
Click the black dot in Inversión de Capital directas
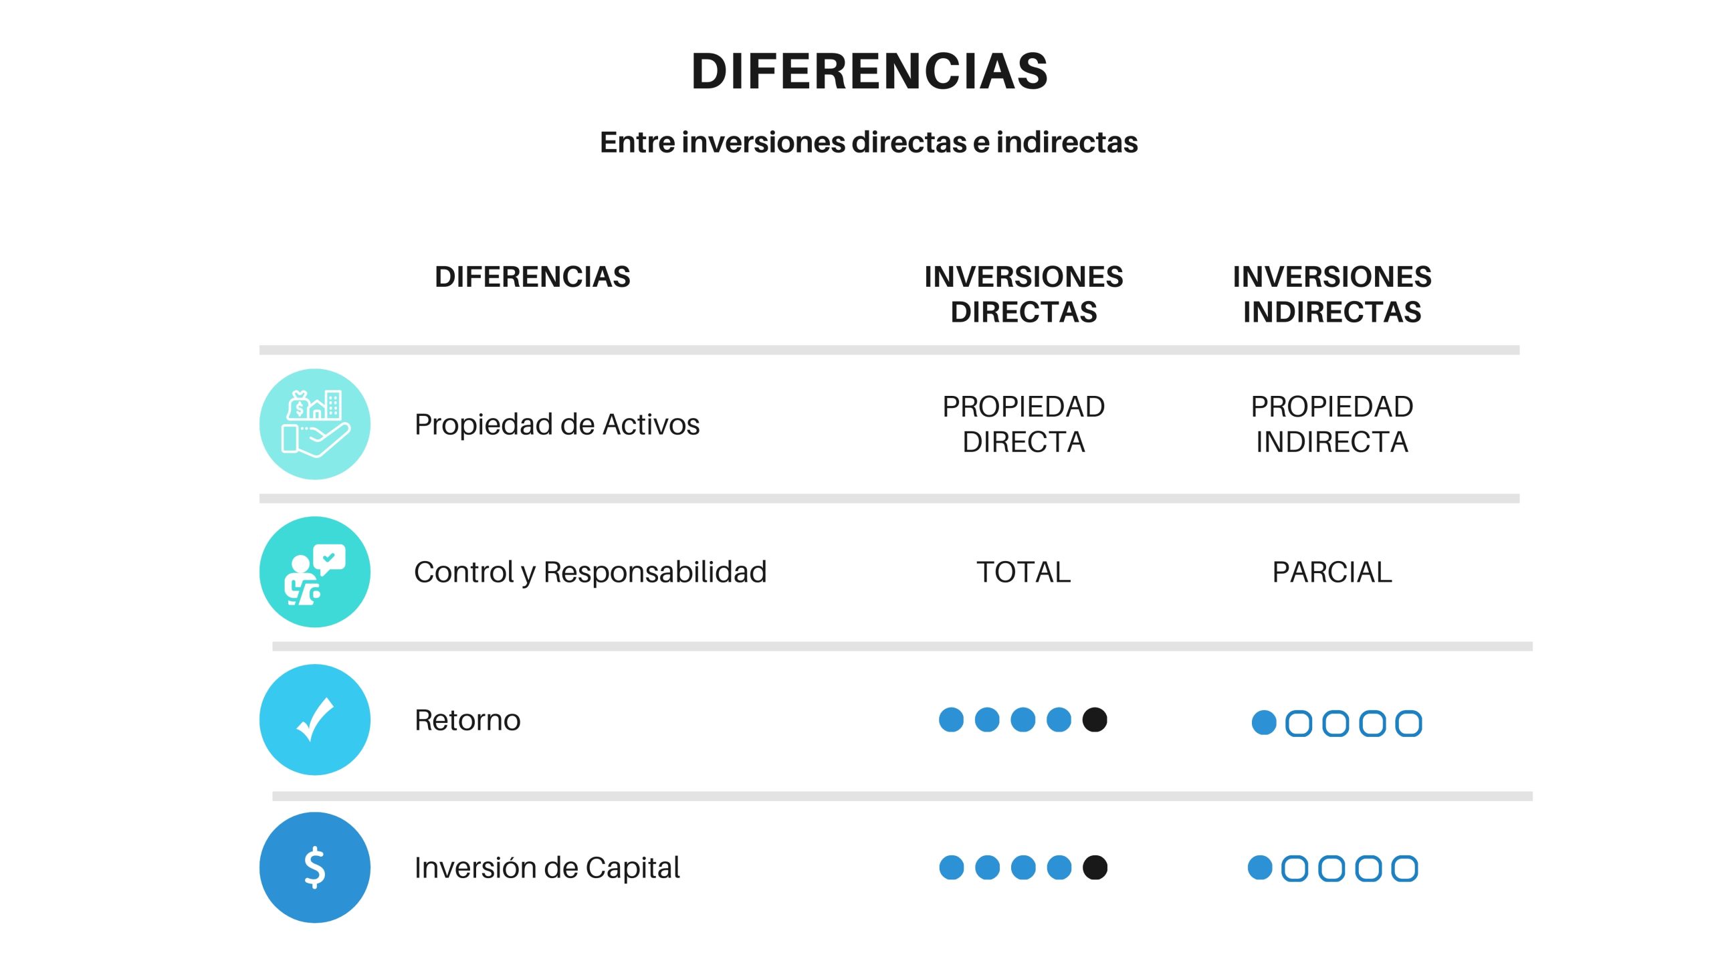pyautogui.click(x=1095, y=867)
